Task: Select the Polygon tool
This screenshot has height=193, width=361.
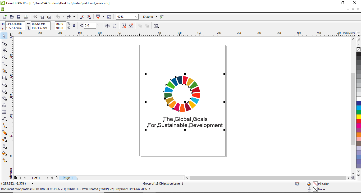Action: click(x=4, y=91)
